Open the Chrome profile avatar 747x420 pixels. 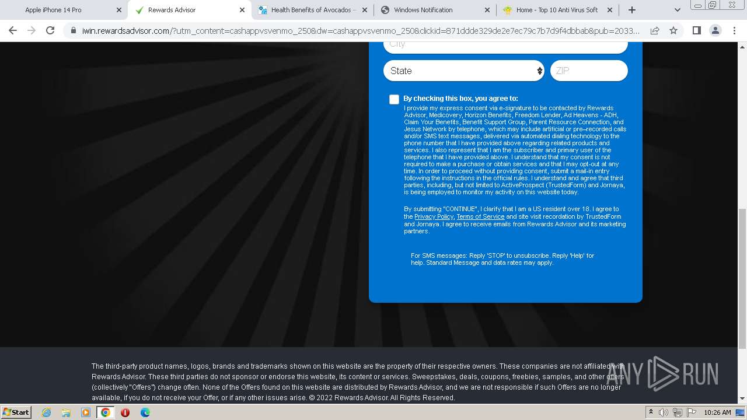(715, 30)
